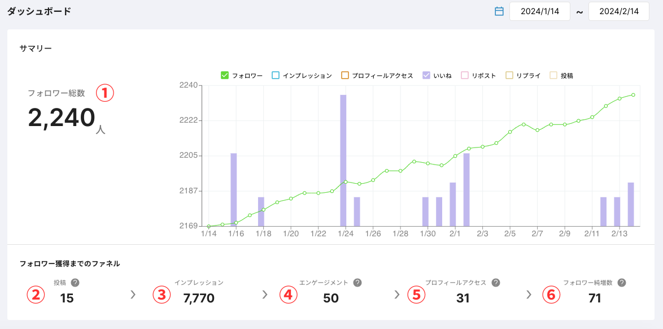Uncheck the フォロワー legend checkbox

(x=225, y=76)
